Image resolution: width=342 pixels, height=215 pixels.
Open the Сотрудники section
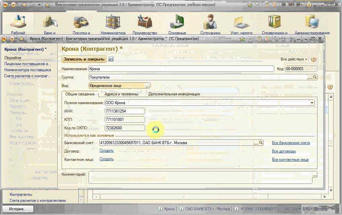210,25
